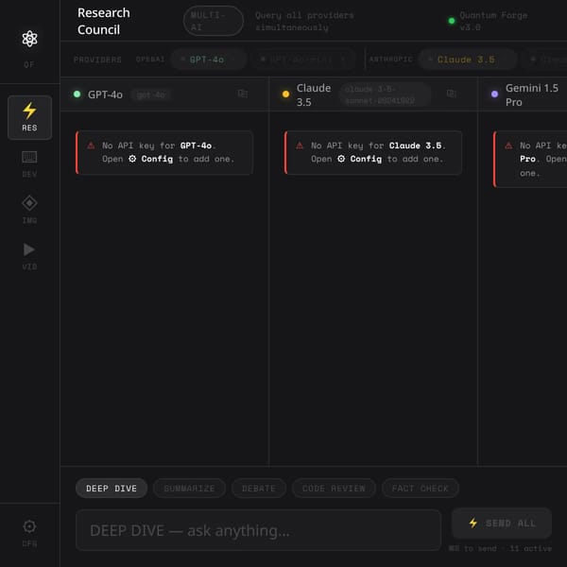Screen dimensions: 567x567
Task: Open the VID play section
Action: (29, 256)
